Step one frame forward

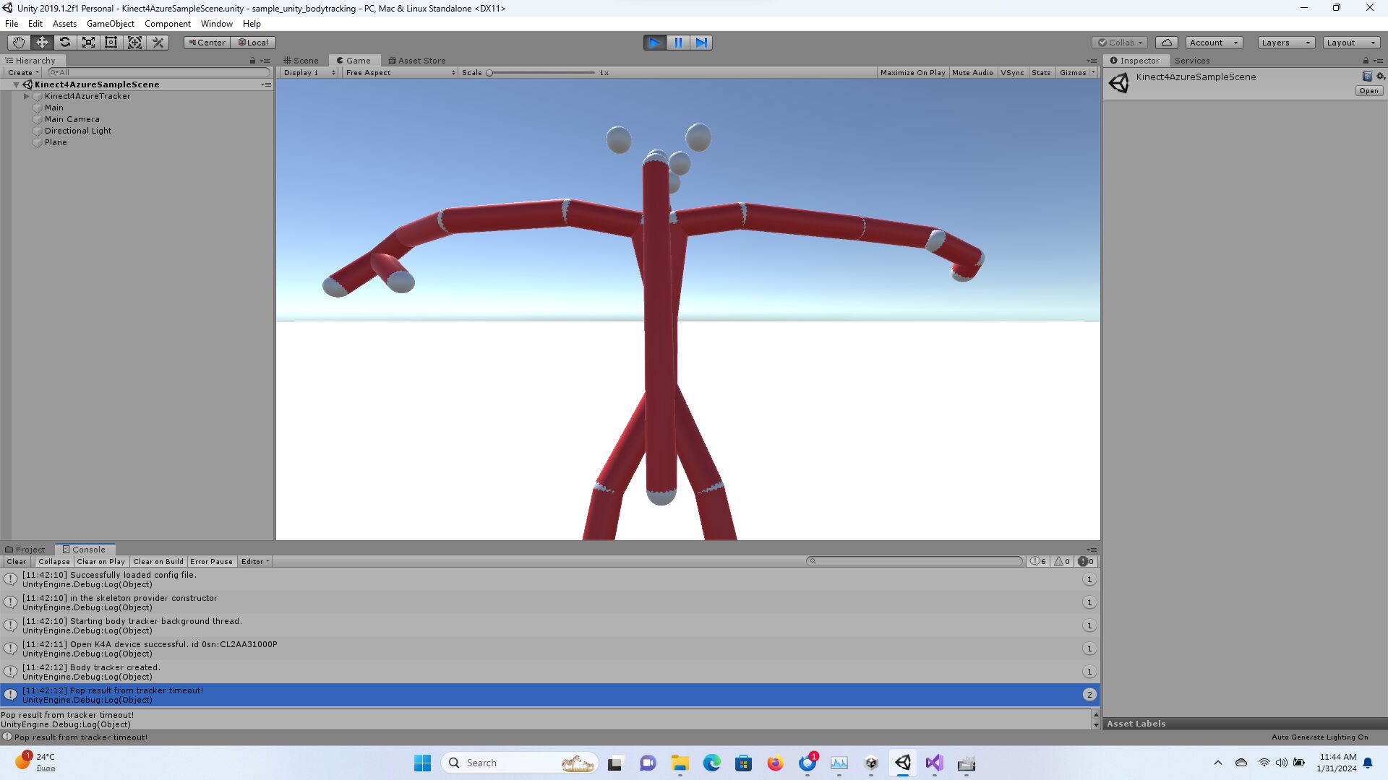click(x=701, y=43)
